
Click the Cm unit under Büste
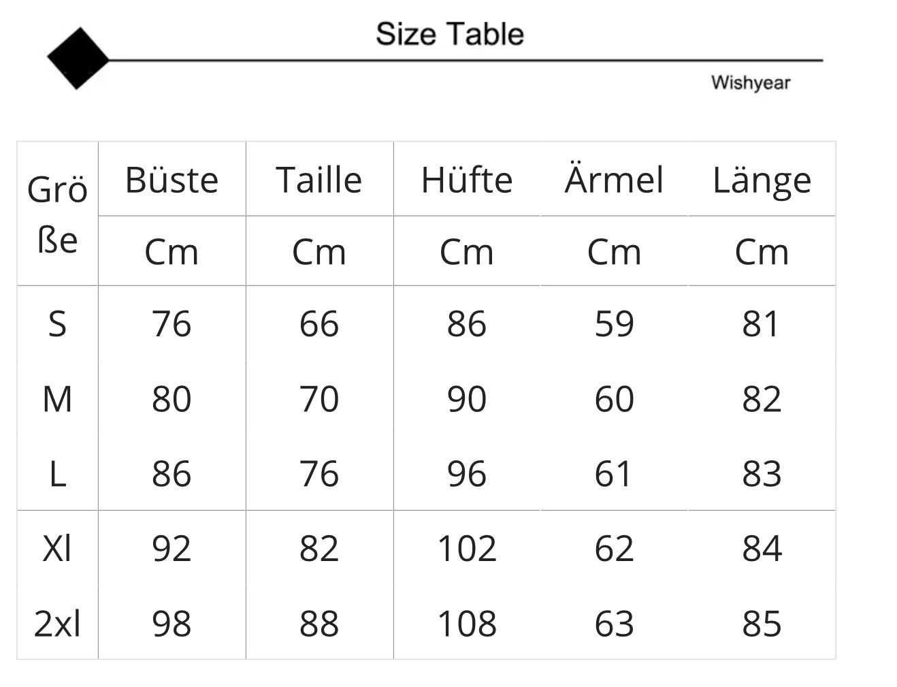pyautogui.click(x=172, y=253)
